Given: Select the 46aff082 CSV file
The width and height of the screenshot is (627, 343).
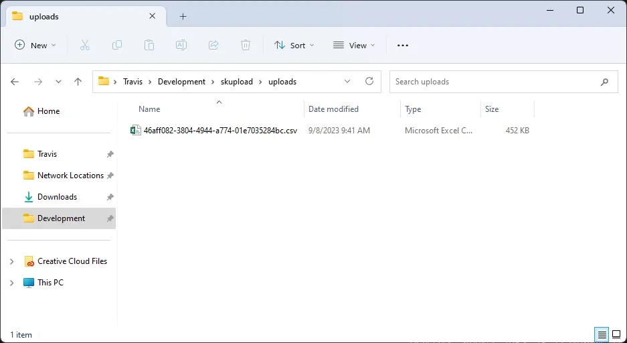Looking at the screenshot, I should 219,131.
